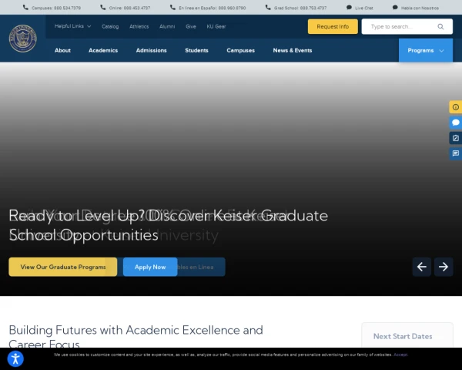Open the yellow info side icon
This screenshot has height=370, width=462.
(x=456, y=107)
